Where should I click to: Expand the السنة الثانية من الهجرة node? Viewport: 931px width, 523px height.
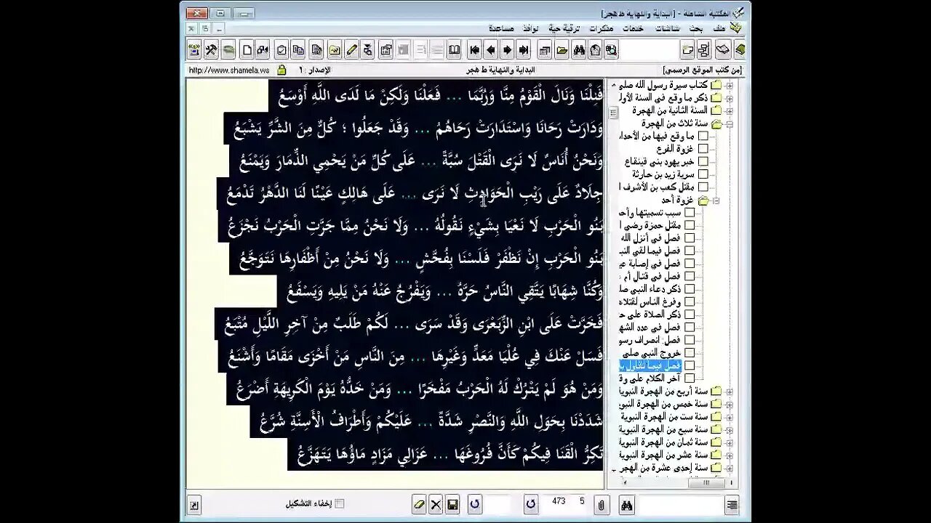point(730,110)
